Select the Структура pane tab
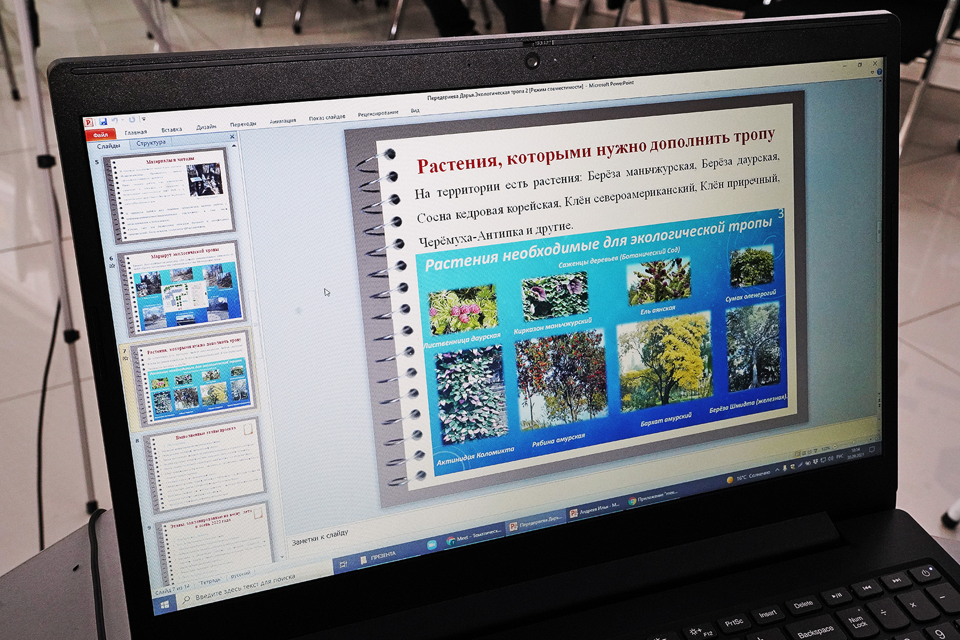The image size is (960, 640). coord(151,142)
